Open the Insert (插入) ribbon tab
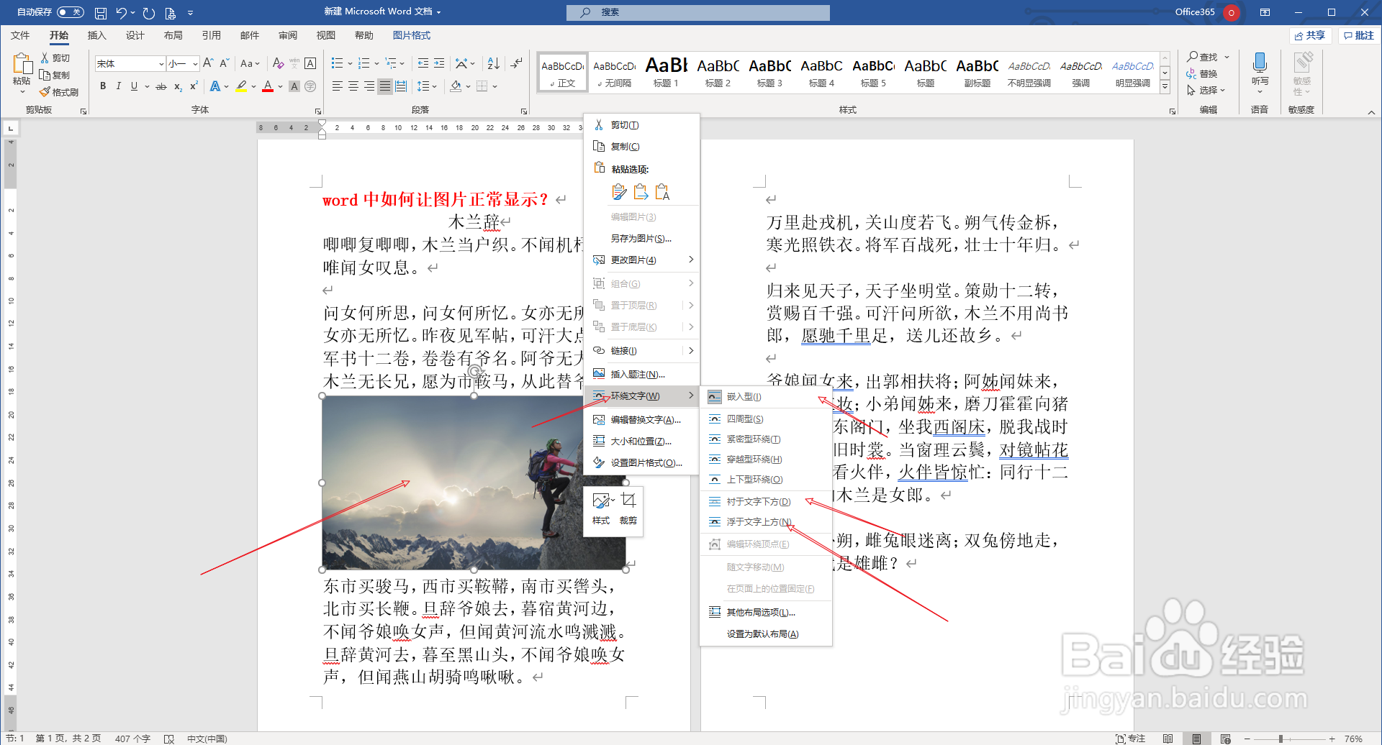This screenshot has height=745, width=1382. click(96, 35)
